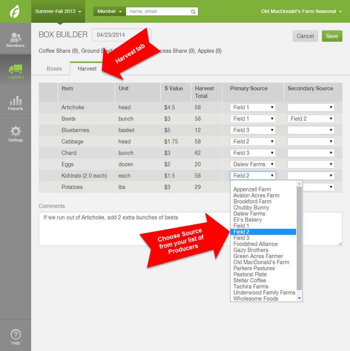Click the Cancel button
This screenshot has height=351, width=350.
305,36
